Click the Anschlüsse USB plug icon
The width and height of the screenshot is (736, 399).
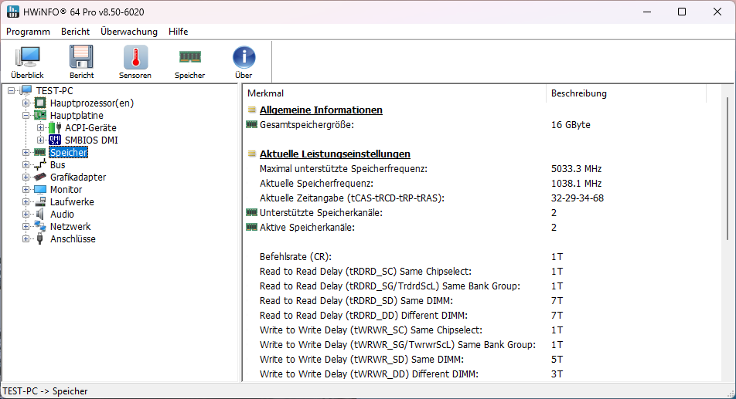point(40,238)
